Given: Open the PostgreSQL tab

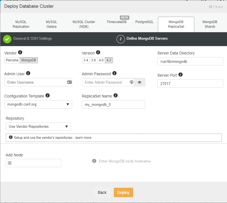Looking at the screenshot, I should (x=144, y=22).
